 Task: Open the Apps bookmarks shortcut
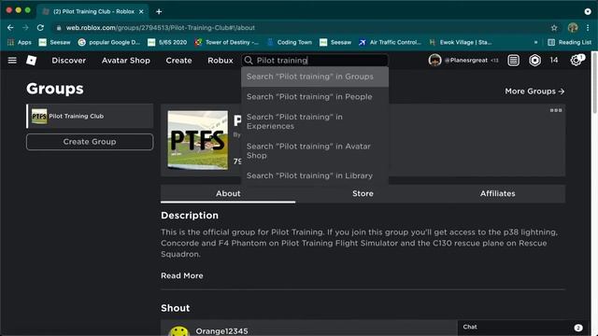(20, 42)
